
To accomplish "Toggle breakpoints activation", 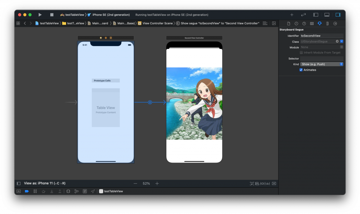I will pyautogui.click(x=27, y=191).
